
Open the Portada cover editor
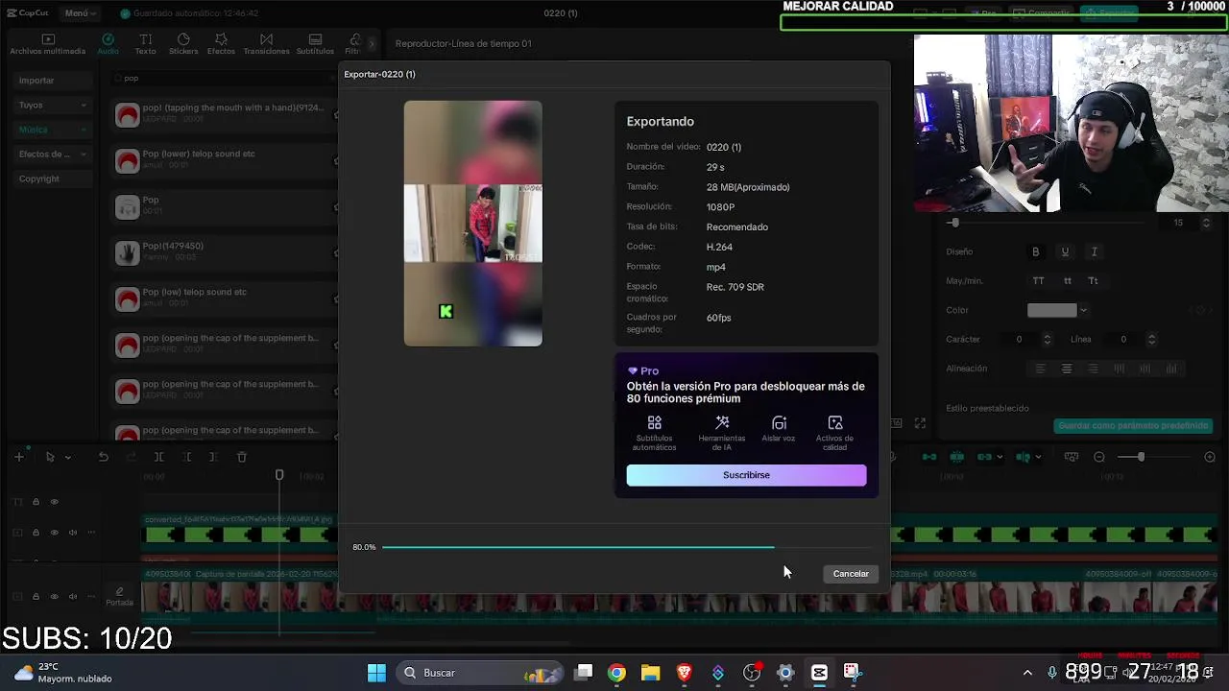pyautogui.click(x=119, y=597)
